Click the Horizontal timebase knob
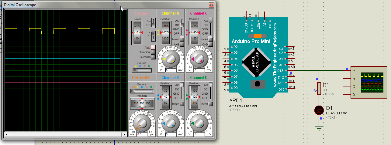This screenshot has width=391, height=145. pos(142,123)
